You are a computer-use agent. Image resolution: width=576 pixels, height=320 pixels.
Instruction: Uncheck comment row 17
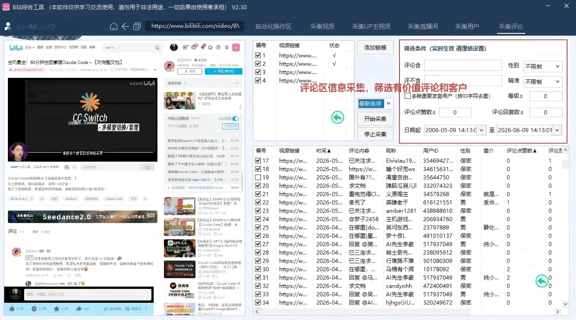click(258, 160)
